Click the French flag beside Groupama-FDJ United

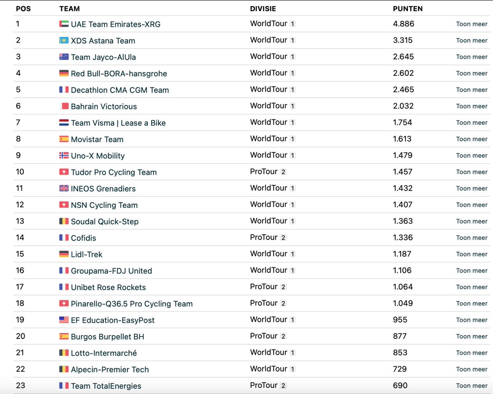click(x=64, y=270)
